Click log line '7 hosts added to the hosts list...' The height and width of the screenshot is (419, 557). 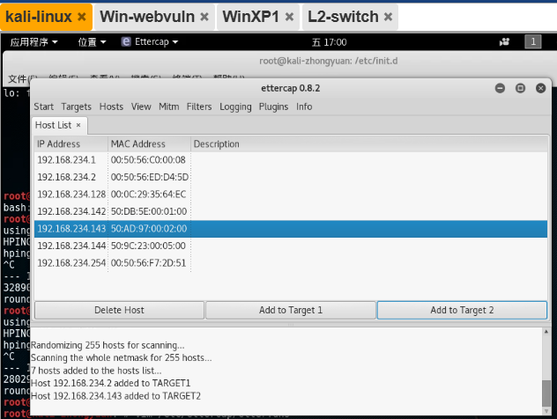click(x=96, y=371)
